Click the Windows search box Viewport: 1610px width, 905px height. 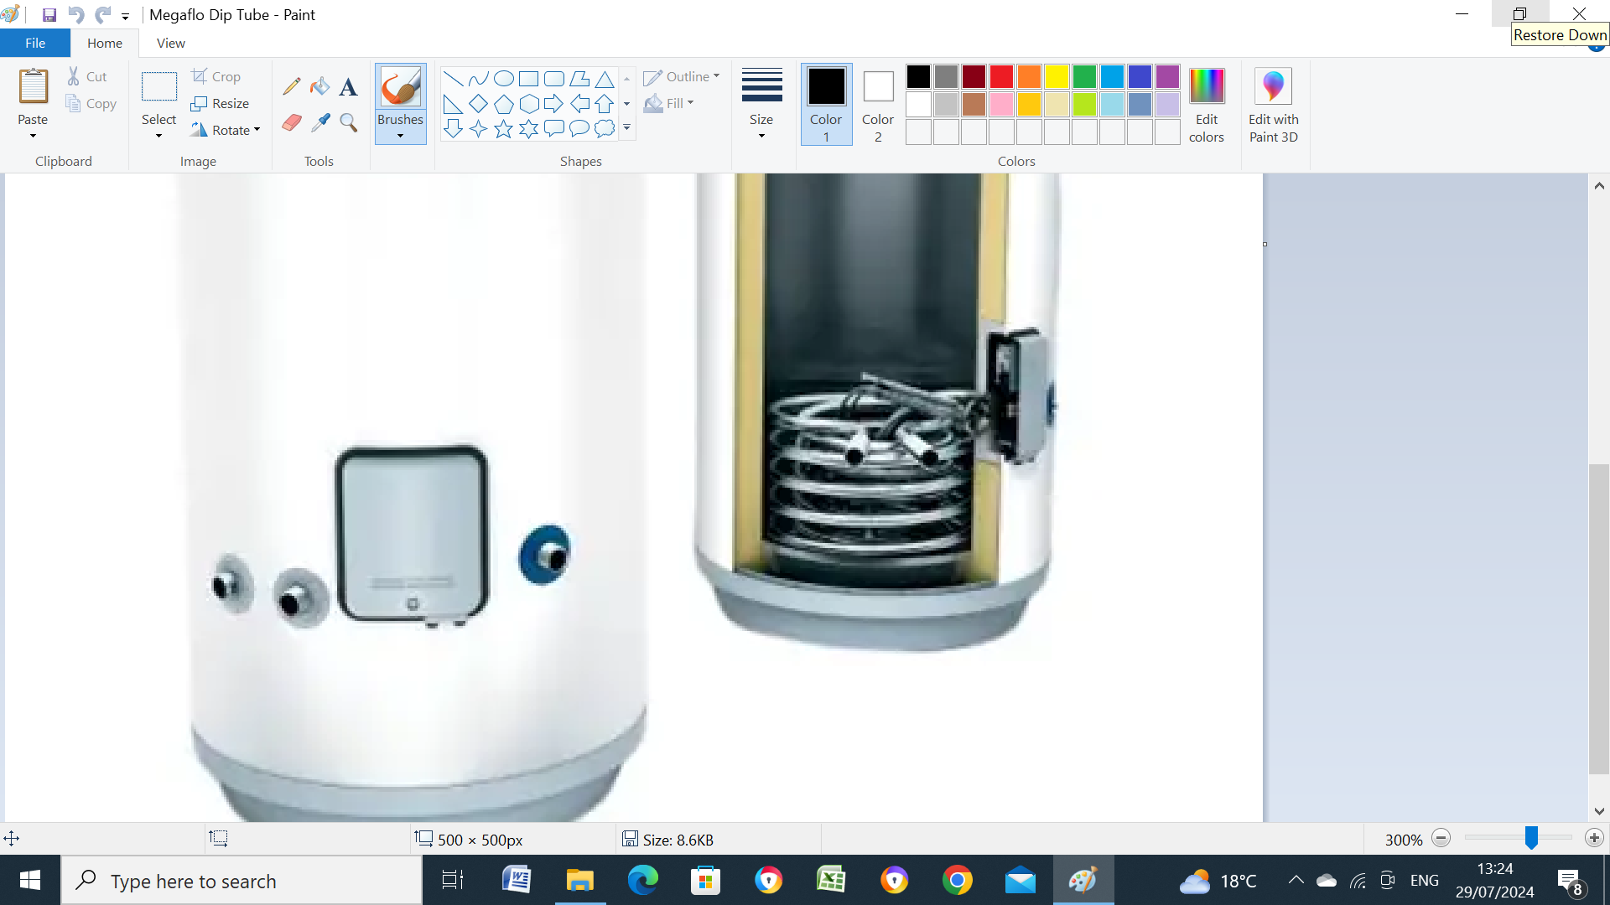[x=241, y=881]
